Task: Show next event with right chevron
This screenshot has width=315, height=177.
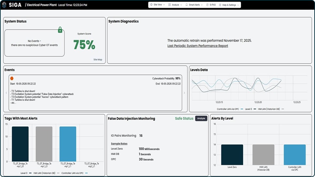Action: point(184,93)
